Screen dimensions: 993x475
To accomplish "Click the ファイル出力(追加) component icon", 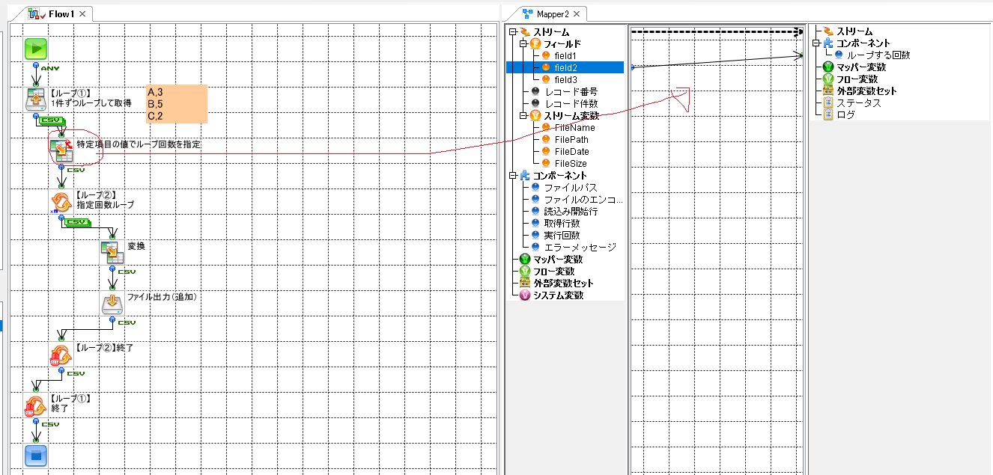I will click(x=112, y=304).
